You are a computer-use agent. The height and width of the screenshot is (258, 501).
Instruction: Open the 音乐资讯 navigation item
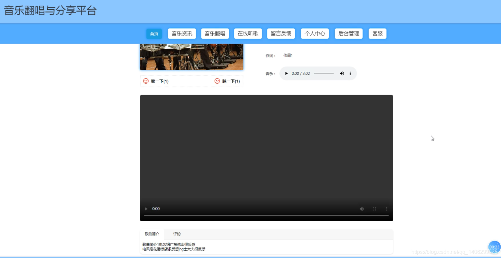182,34
